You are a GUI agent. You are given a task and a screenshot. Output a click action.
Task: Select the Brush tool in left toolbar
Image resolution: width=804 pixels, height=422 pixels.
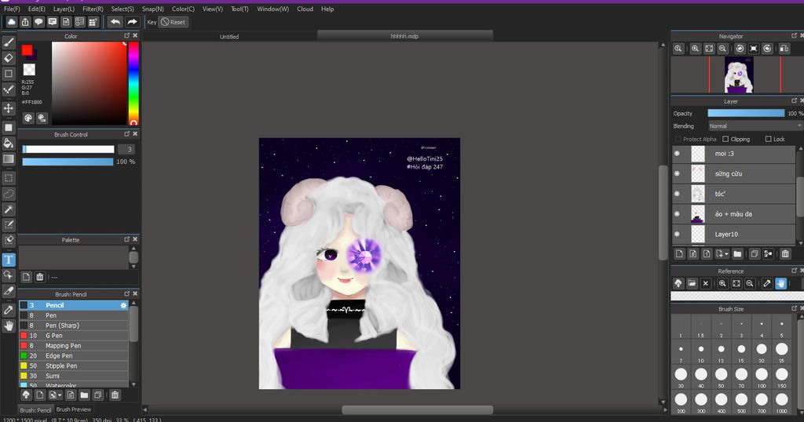[x=8, y=42]
